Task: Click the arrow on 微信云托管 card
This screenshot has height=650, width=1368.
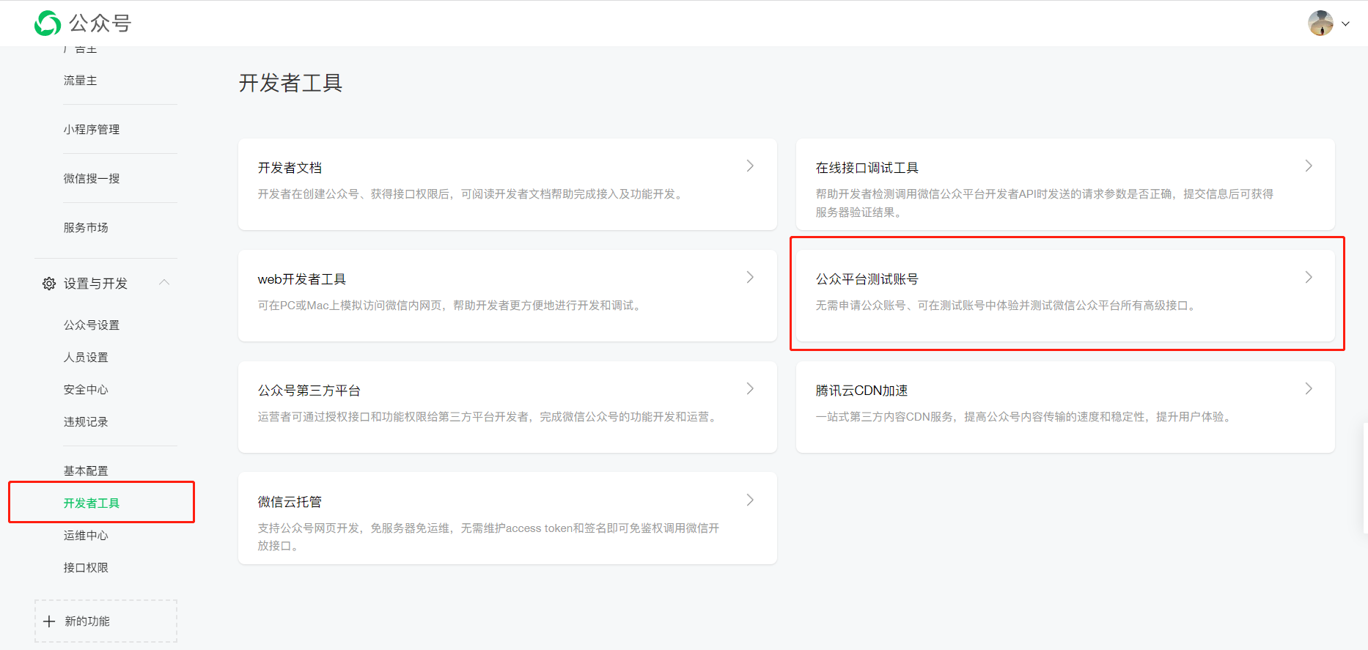Action: pos(750,501)
